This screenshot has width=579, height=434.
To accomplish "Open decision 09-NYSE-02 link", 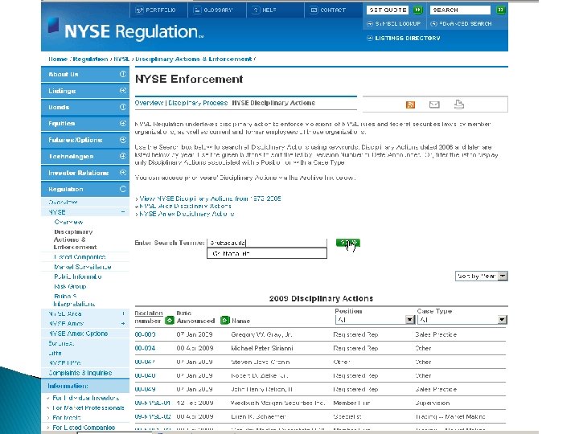I will [153, 416].
